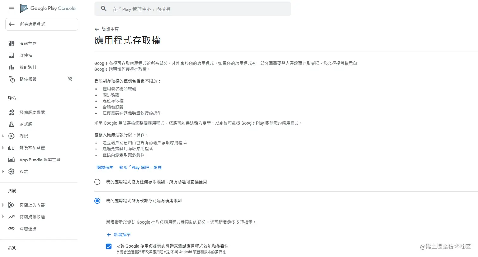Viewport: 478px width, 257px height.
Task: Click the 所有應用程式 button
Action: (42, 24)
